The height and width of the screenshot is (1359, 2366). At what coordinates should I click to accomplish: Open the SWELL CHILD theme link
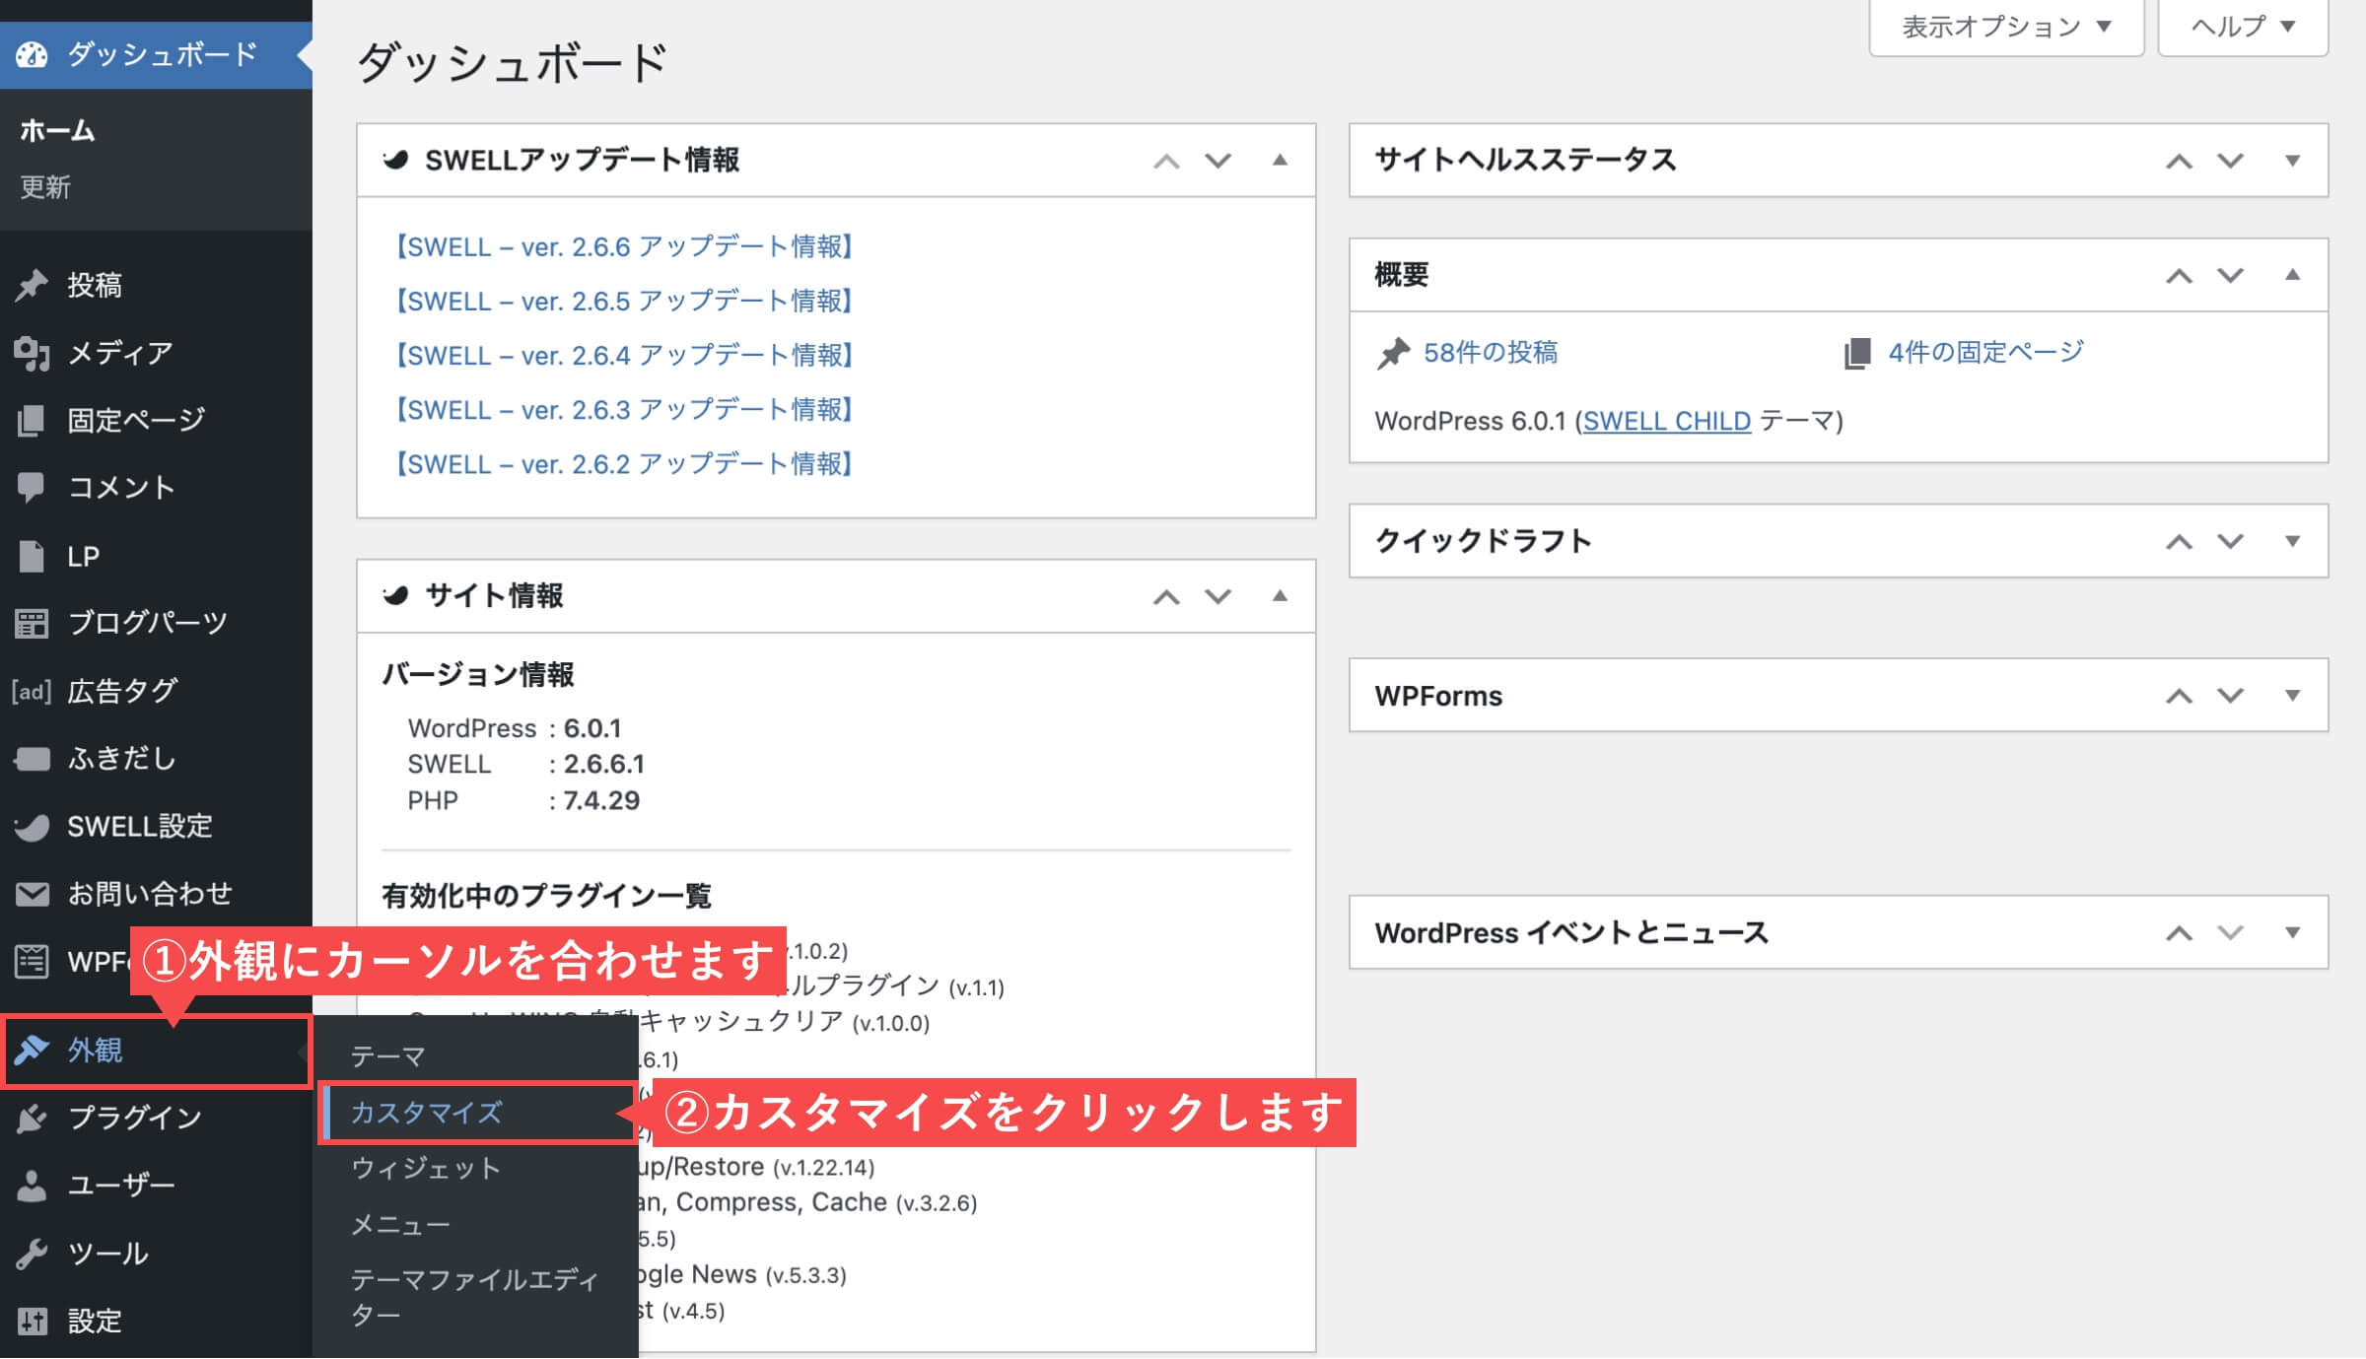[1667, 422]
